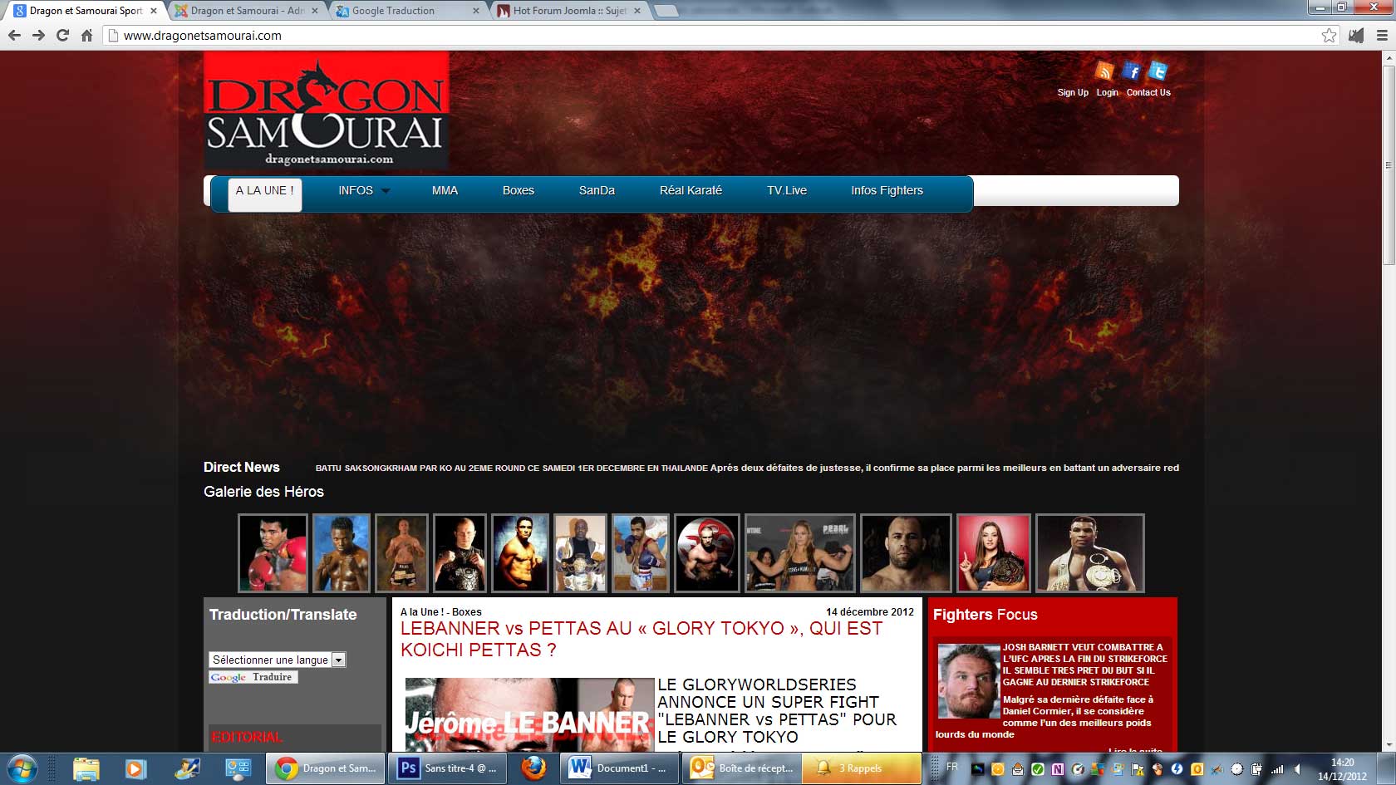The image size is (1396, 785).
Task: Switch to Photoshop Sans titre-4 taskbar item
Action: [449, 768]
